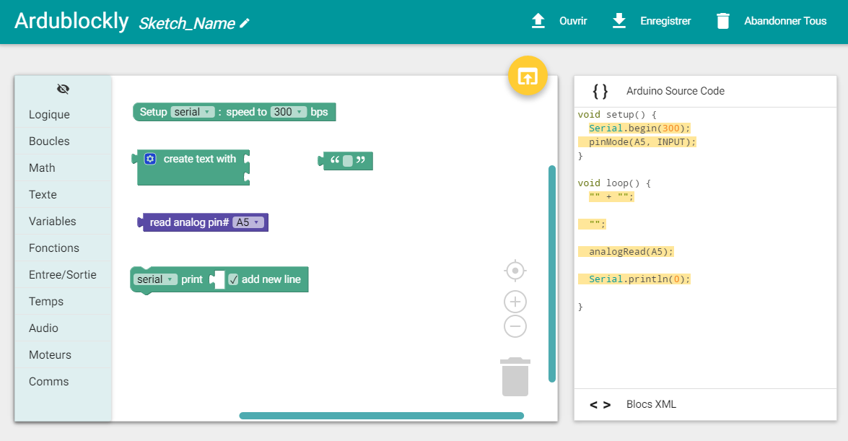Click the Enregistrer button
The height and width of the screenshot is (441, 848).
(x=652, y=21)
